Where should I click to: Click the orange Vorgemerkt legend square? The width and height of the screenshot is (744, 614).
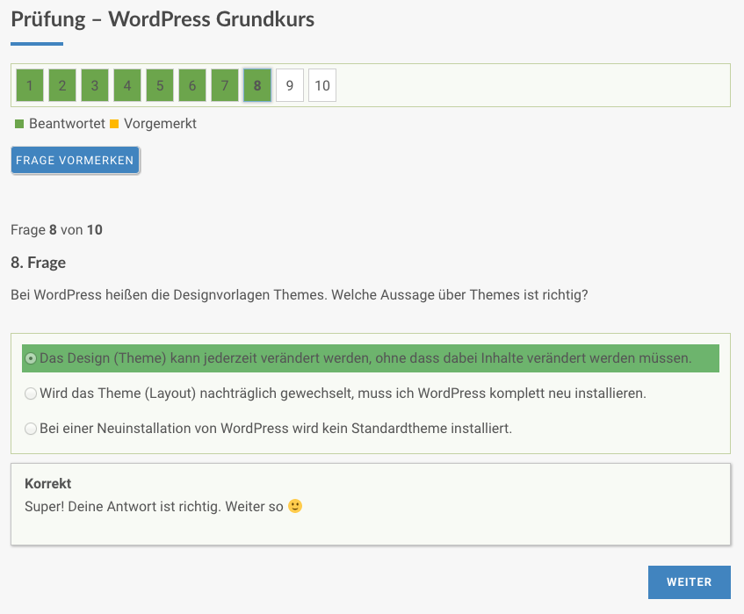pyautogui.click(x=114, y=124)
